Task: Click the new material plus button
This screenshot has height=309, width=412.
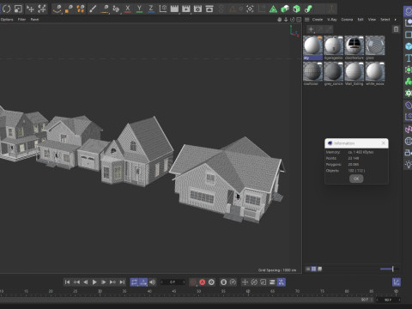Action: click(x=311, y=29)
